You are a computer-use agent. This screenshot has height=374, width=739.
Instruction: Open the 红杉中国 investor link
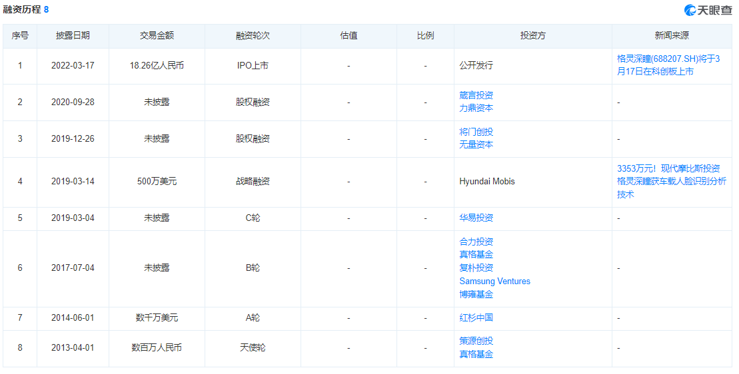point(476,318)
